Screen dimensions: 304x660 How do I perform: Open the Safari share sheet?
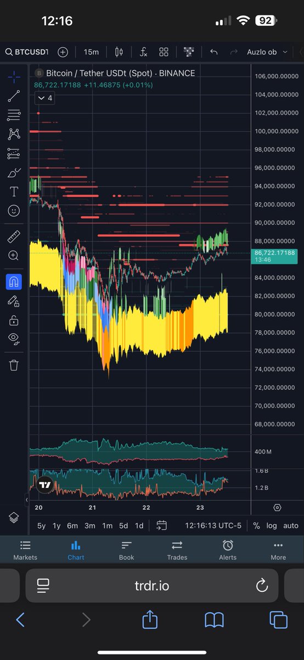click(150, 619)
